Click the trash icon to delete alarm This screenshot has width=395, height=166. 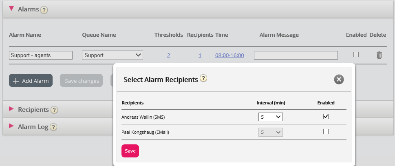[x=379, y=55]
